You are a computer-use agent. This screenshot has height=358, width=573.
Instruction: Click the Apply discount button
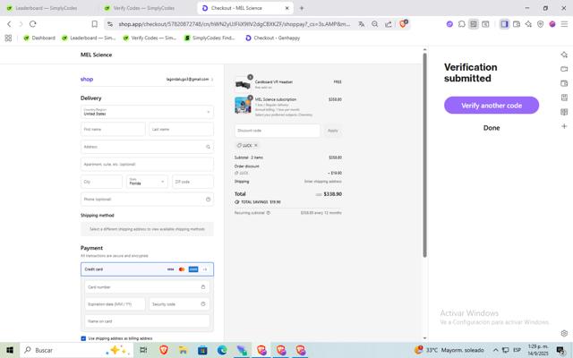click(332, 131)
